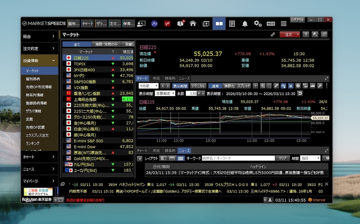Open the red candlestick icon
Screen dimensions: 360x224
click(167, 24)
